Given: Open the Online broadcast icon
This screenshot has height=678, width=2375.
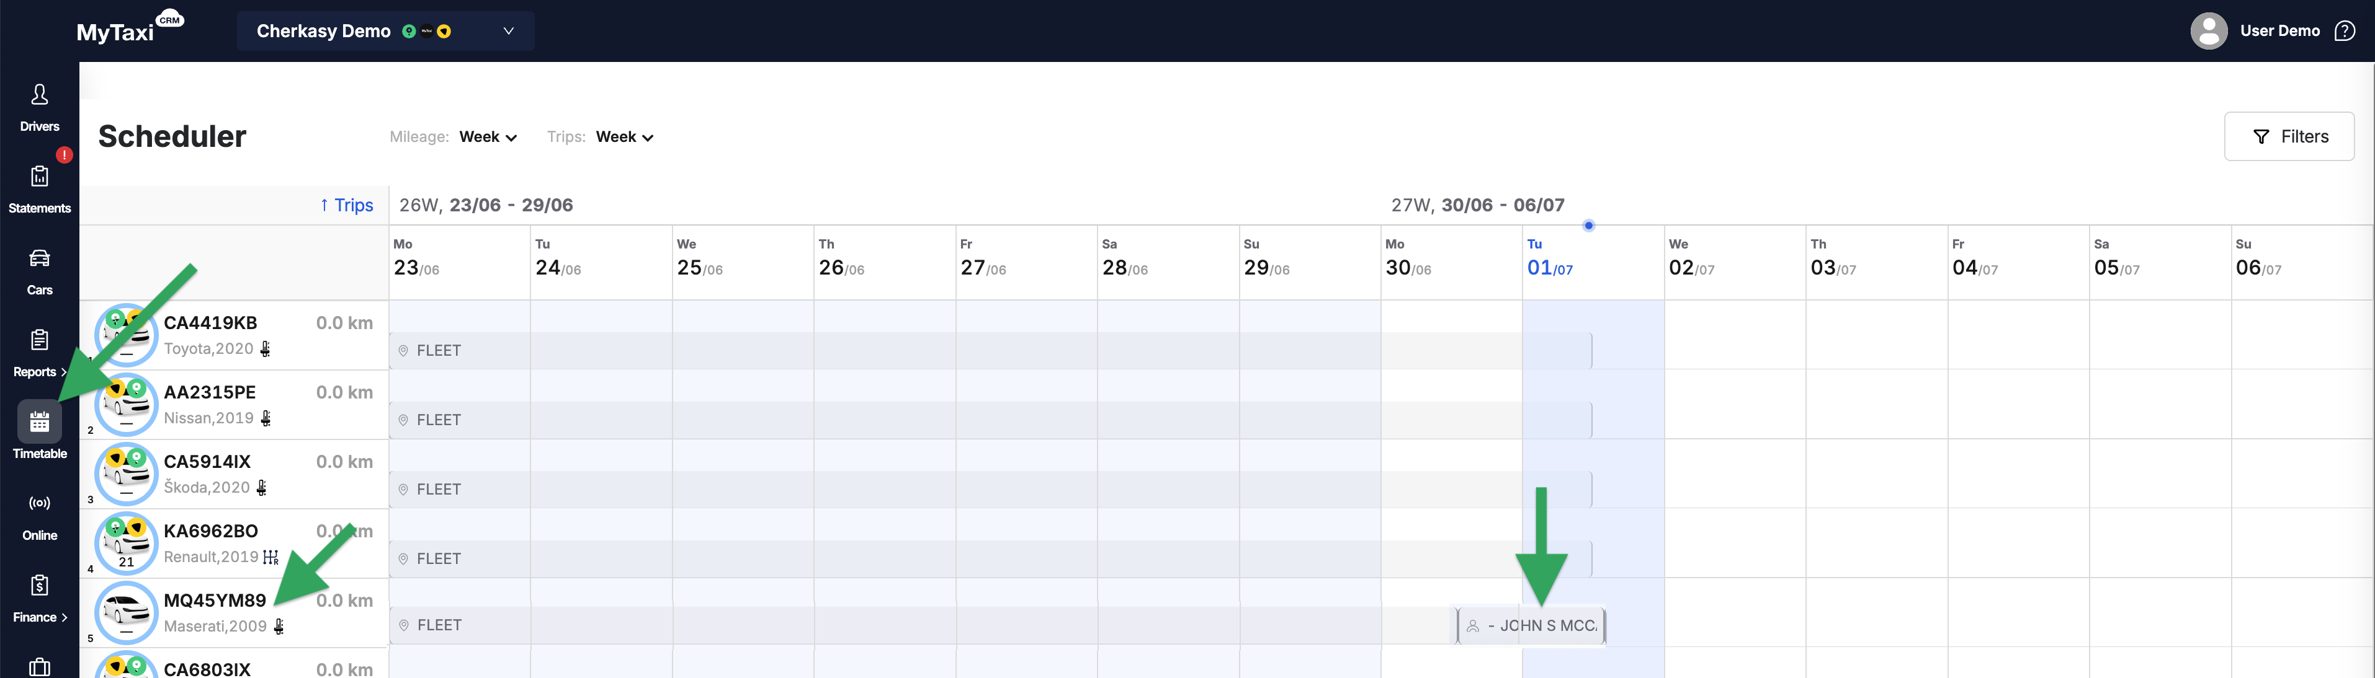Looking at the screenshot, I should pos(40,503).
